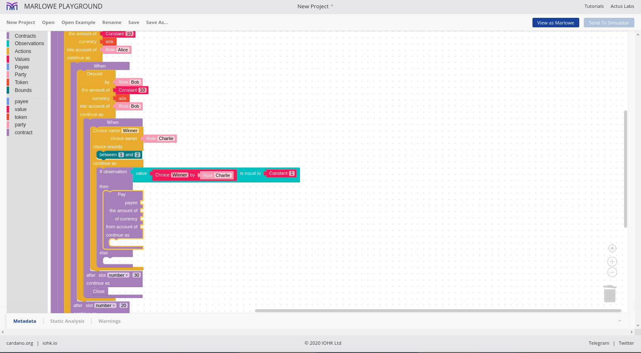The height and width of the screenshot is (353, 641).
Task: Zoom out of the block workspace
Action: coord(612,272)
